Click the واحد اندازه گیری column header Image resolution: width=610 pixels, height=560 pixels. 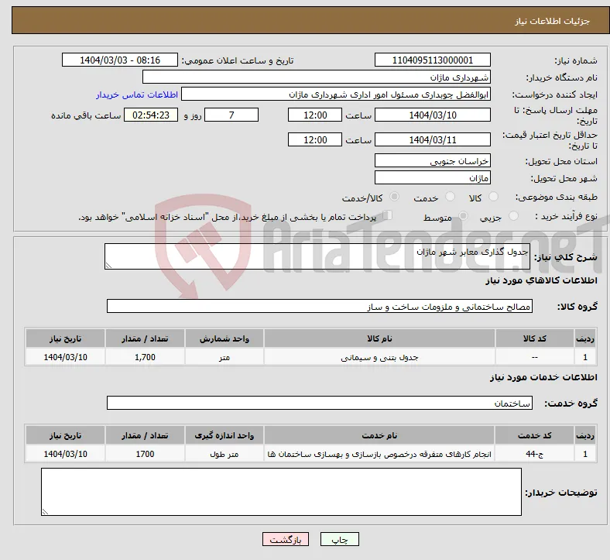click(224, 435)
